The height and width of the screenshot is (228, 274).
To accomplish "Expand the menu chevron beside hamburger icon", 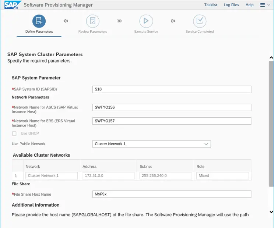I will tap(269, 5).
